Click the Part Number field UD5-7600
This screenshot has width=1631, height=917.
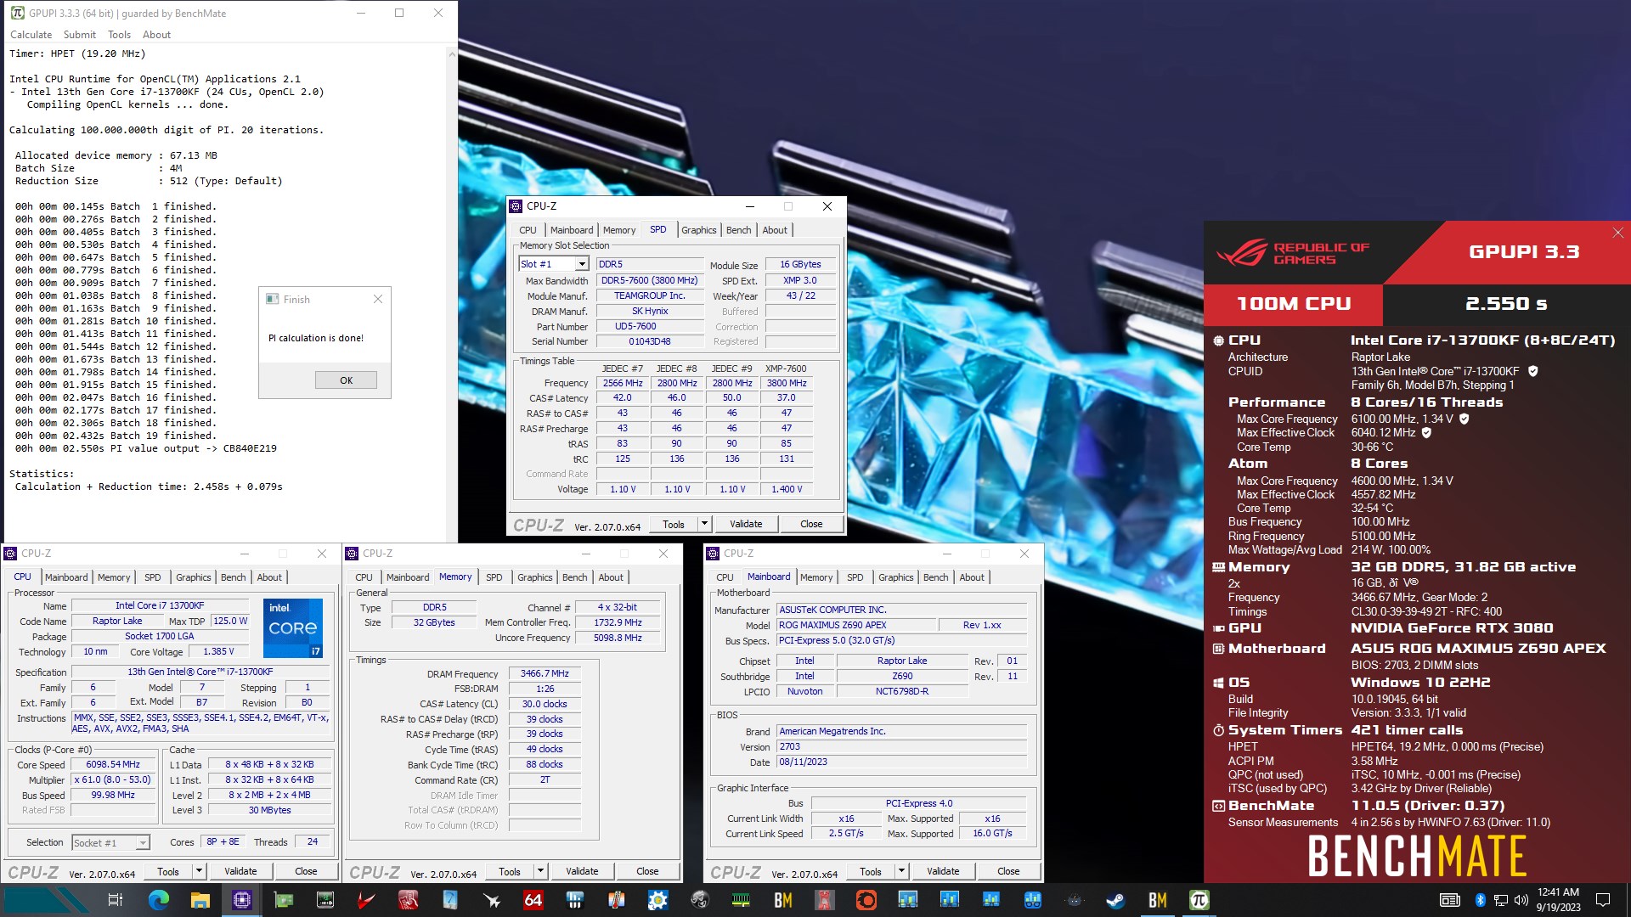click(650, 326)
